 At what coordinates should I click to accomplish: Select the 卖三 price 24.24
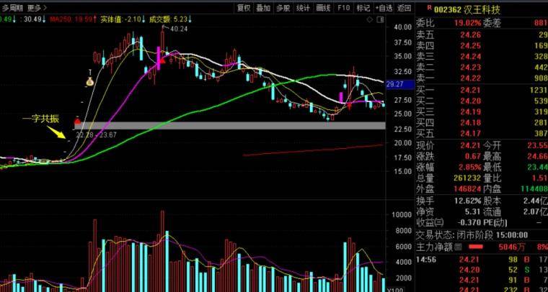tap(470, 56)
